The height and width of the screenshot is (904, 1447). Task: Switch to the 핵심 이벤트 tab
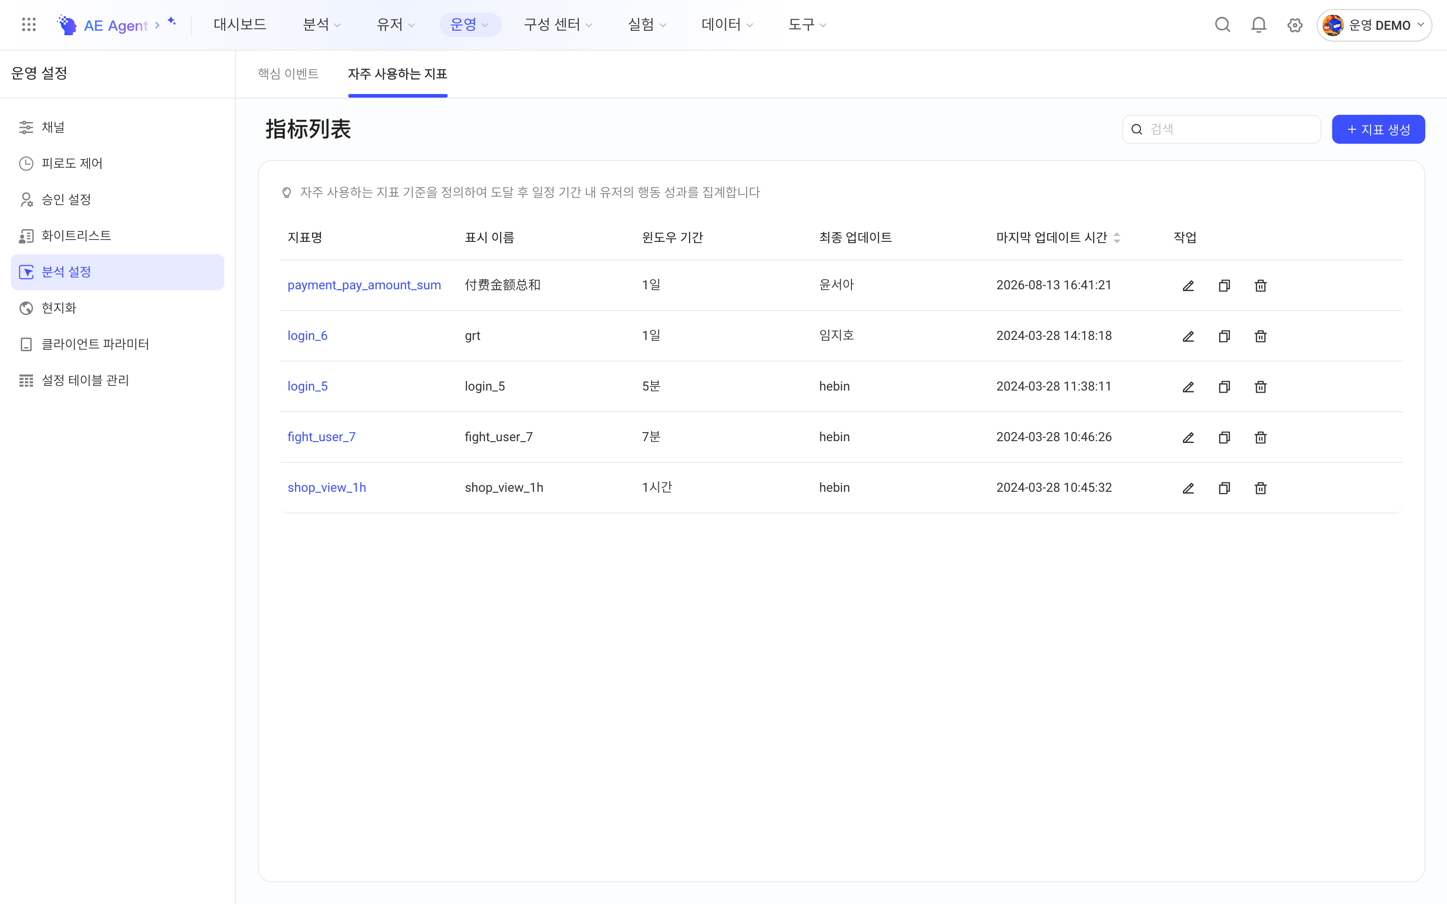[288, 74]
